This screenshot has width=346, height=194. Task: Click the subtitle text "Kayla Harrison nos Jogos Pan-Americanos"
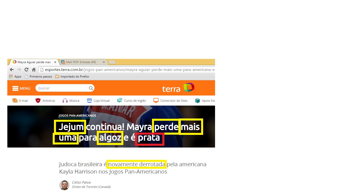113,172
